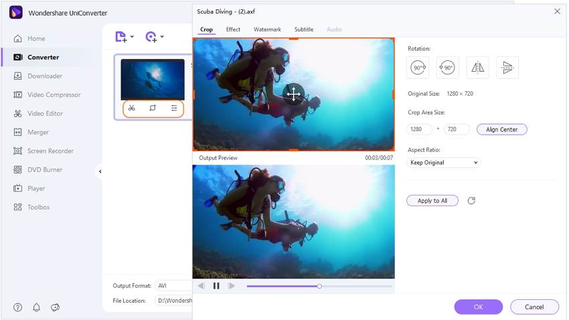Close the Scuba Diving crop dialog
569x320 pixels.
[557, 11]
